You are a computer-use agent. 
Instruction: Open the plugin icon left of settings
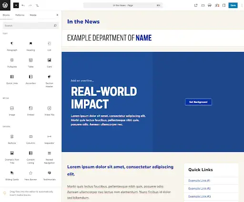pyautogui.click(x=217, y=5)
